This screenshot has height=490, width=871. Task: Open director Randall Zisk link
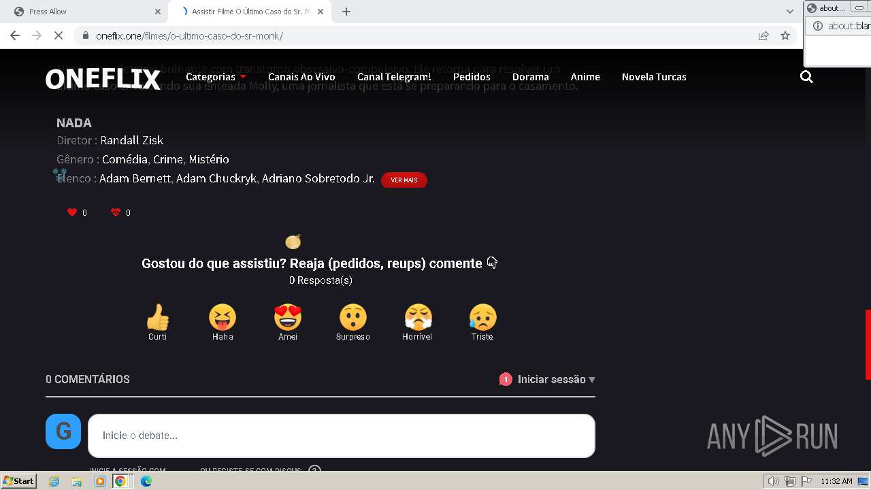[131, 140]
